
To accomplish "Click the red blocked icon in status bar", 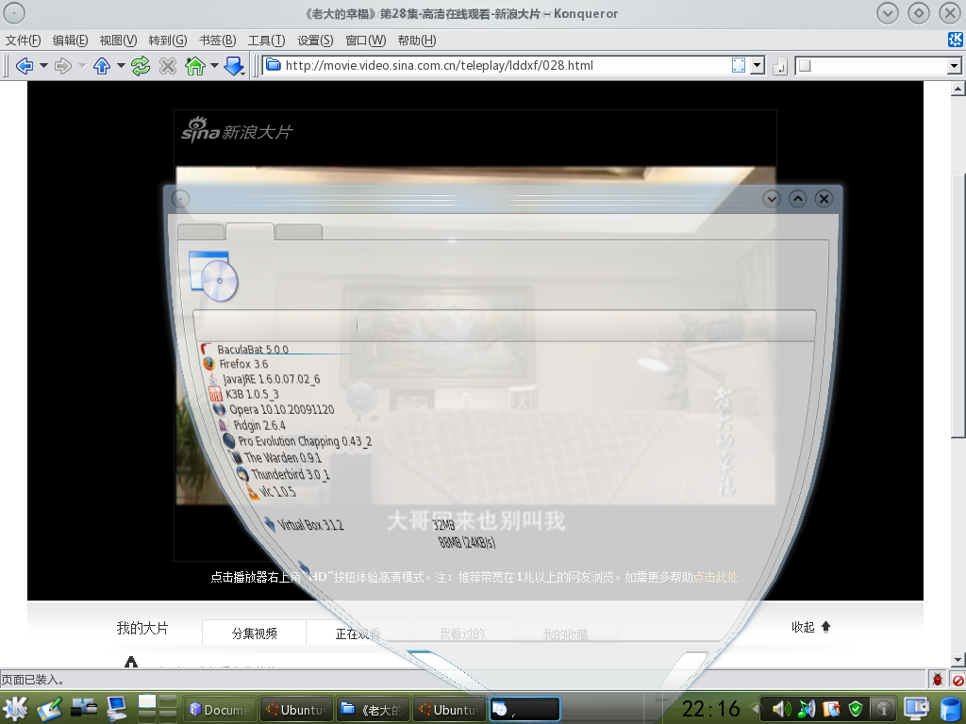I will point(958,680).
